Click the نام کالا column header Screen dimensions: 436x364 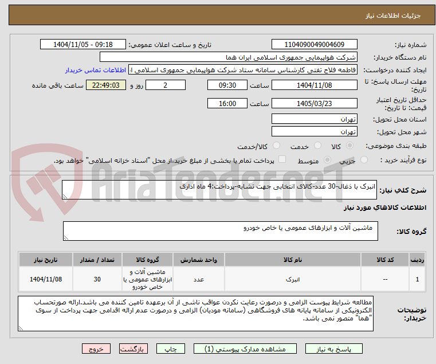click(293, 260)
